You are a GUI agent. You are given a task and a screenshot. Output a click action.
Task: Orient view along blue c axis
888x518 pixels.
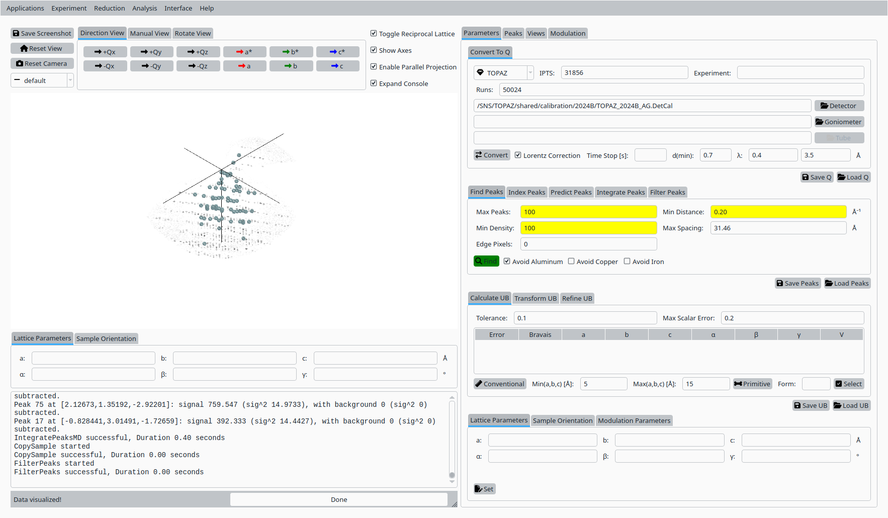pyautogui.click(x=337, y=66)
